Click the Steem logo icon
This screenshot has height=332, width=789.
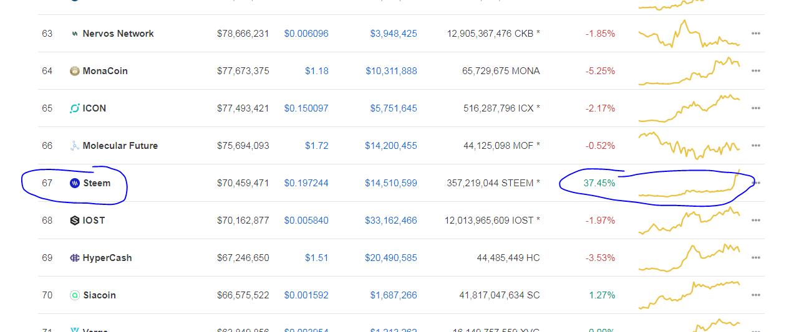tap(75, 183)
